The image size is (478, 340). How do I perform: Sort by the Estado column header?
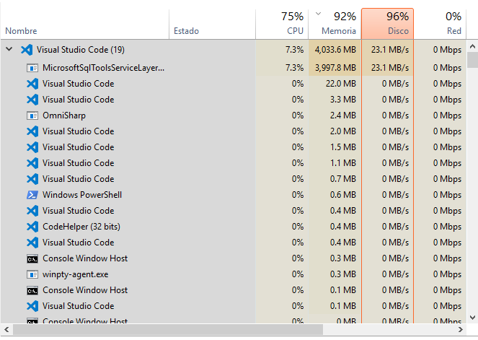[212, 25]
